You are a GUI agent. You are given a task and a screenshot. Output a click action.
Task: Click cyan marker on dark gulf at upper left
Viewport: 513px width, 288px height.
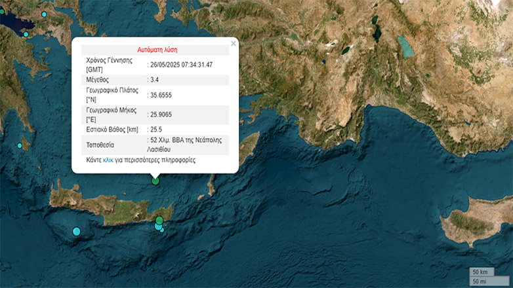pyautogui.click(x=26, y=34)
